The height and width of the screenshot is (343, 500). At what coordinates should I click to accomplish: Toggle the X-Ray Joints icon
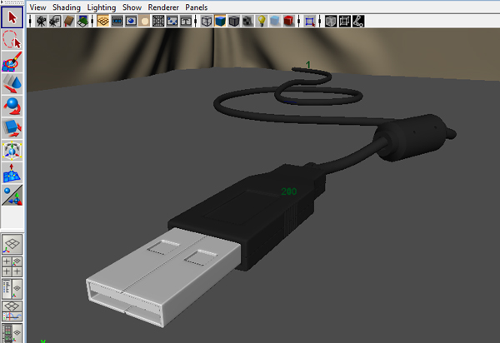tap(358, 22)
